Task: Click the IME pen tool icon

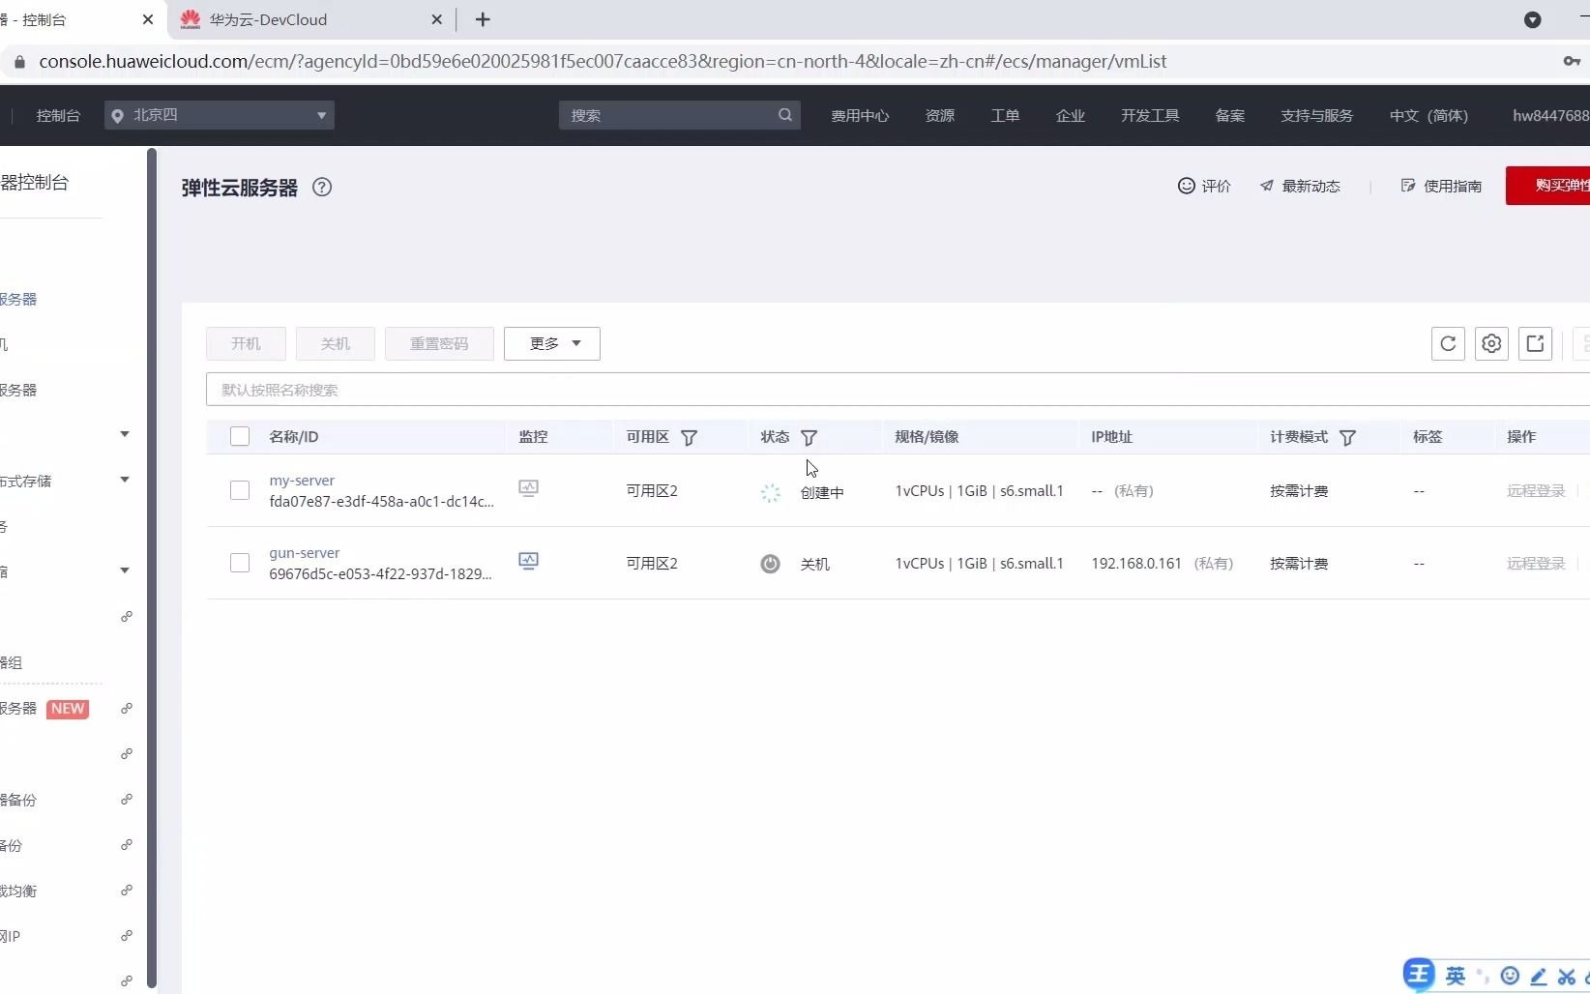Action: coord(1539,977)
